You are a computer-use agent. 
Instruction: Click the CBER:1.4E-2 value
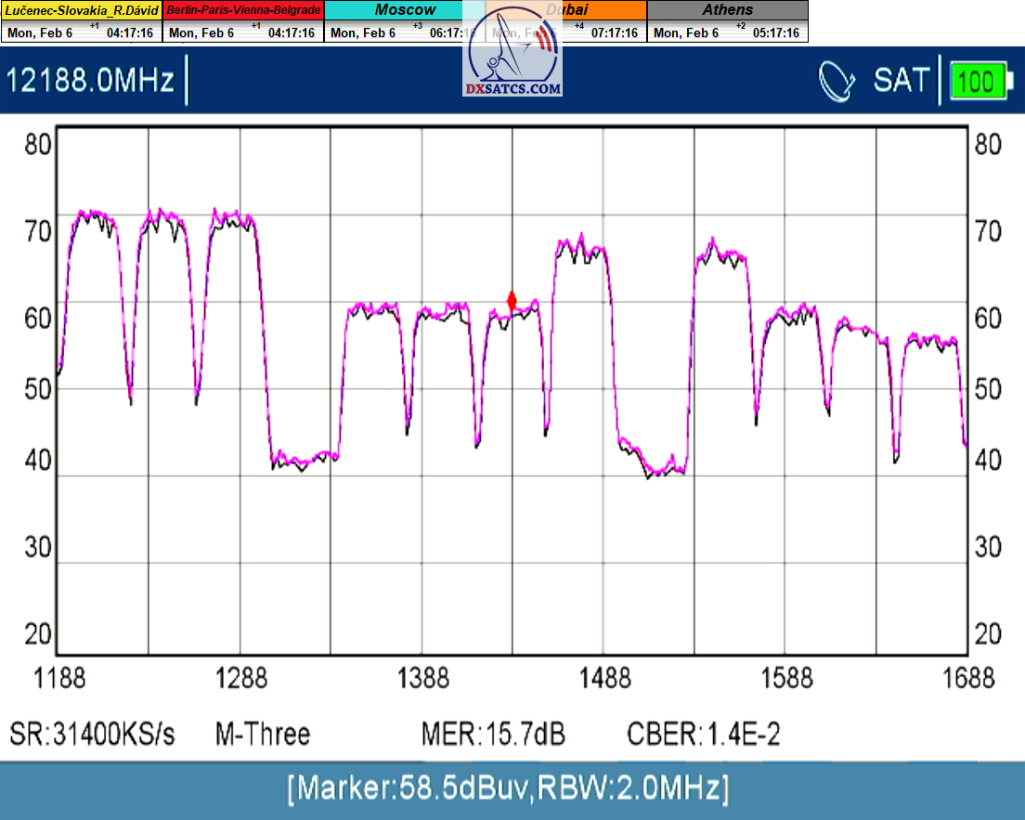704,735
